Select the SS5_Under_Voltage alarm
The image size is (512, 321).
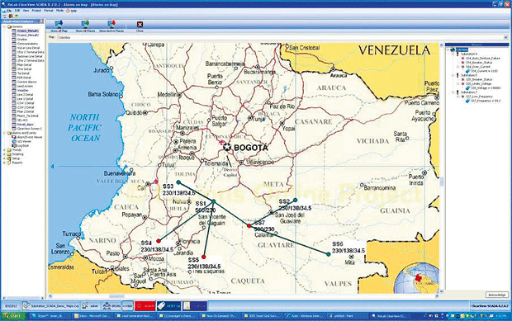(x=478, y=84)
